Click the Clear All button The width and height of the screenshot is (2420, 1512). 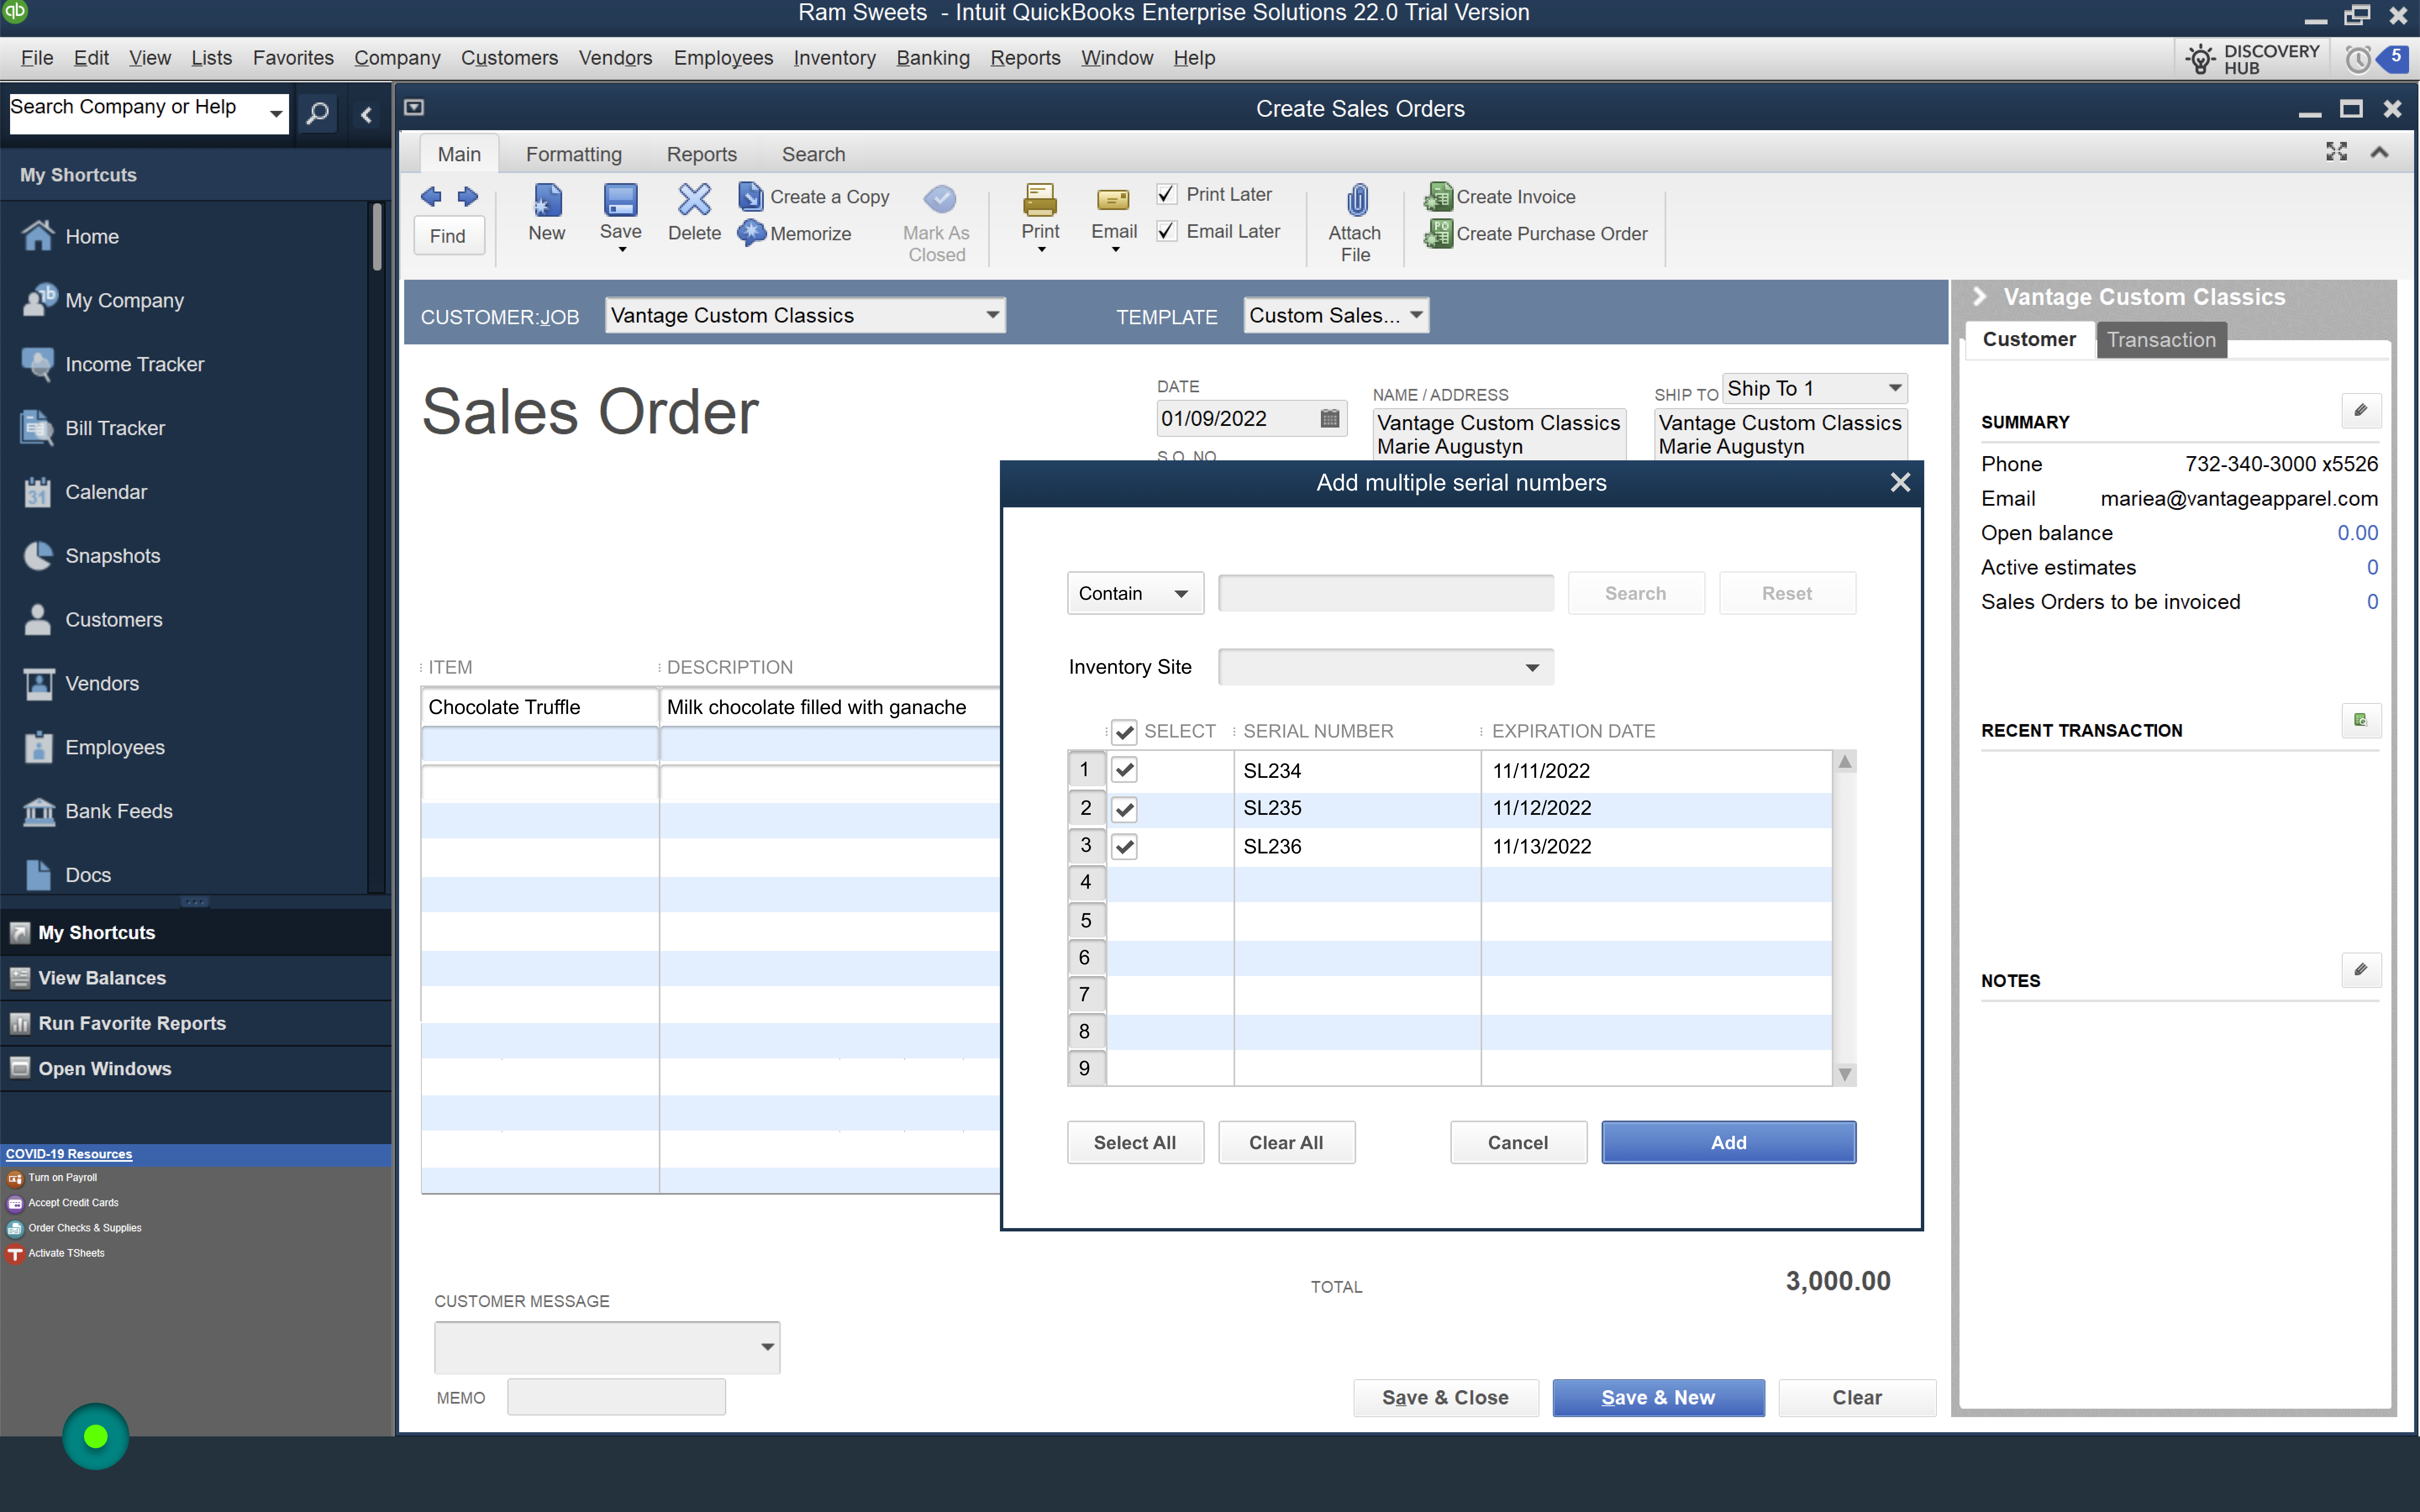tap(1286, 1143)
